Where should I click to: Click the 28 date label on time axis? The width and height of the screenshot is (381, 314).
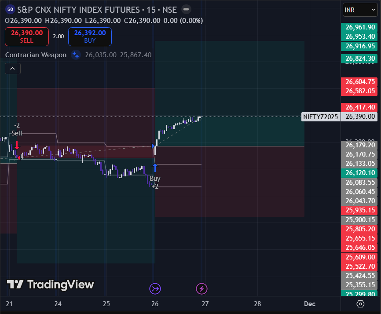[257, 304]
